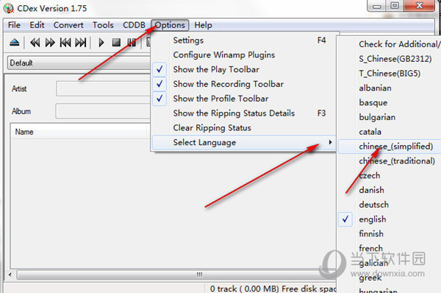Skip to next track icon
Screen dimensions: 441x293
click(80, 43)
